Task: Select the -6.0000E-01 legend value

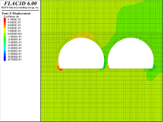Action: [x=14, y=51]
